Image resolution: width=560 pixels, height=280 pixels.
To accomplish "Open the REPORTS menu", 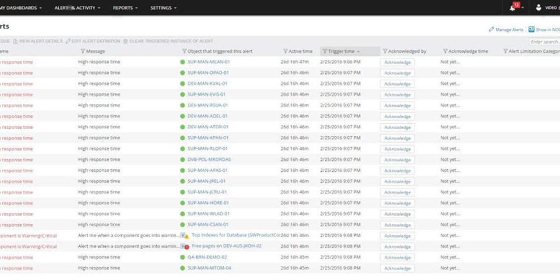I will tap(123, 7).
